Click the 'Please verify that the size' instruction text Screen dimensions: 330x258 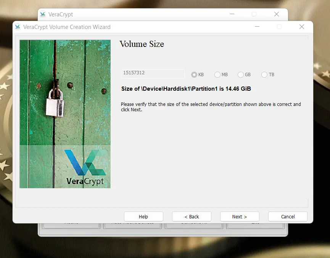tap(211, 107)
